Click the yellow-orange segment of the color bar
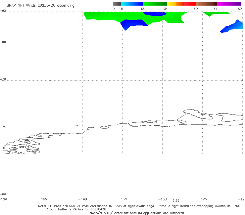 175,4
